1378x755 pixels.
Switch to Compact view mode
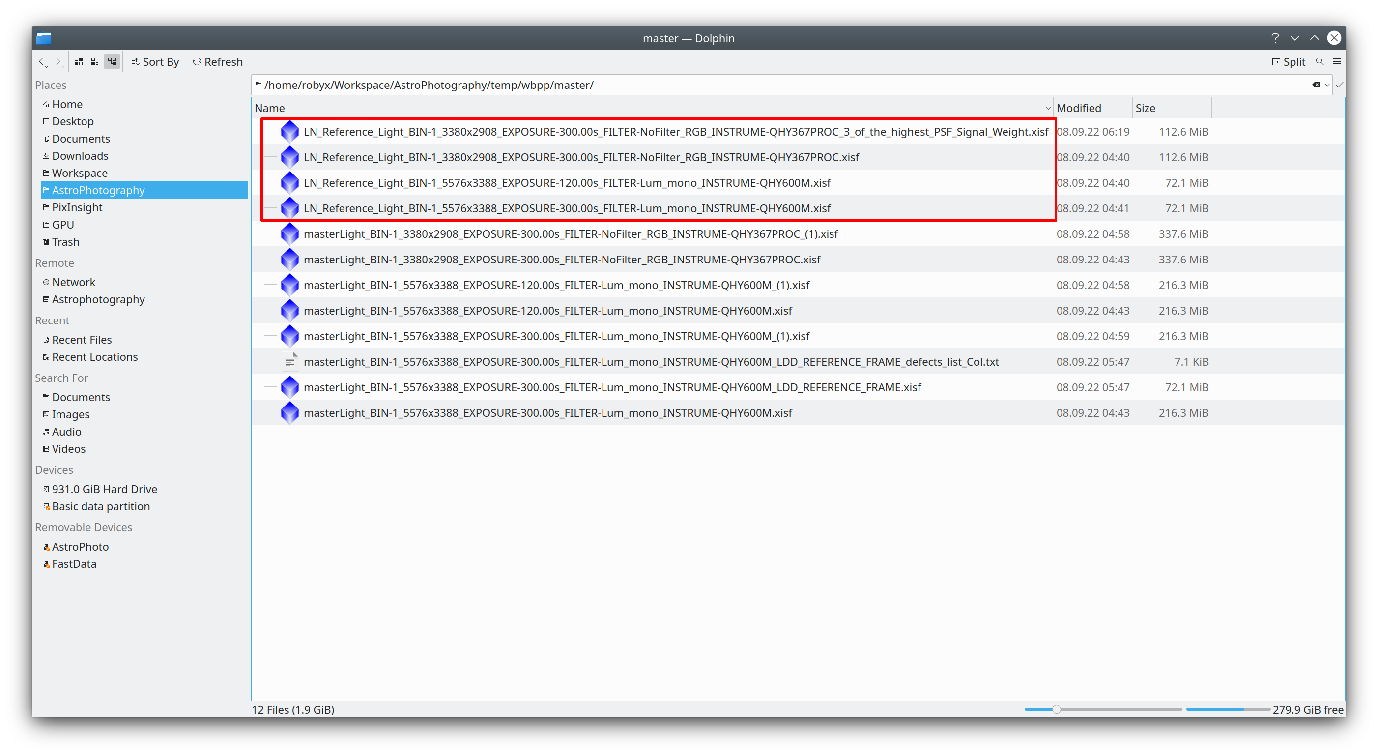[x=95, y=62]
